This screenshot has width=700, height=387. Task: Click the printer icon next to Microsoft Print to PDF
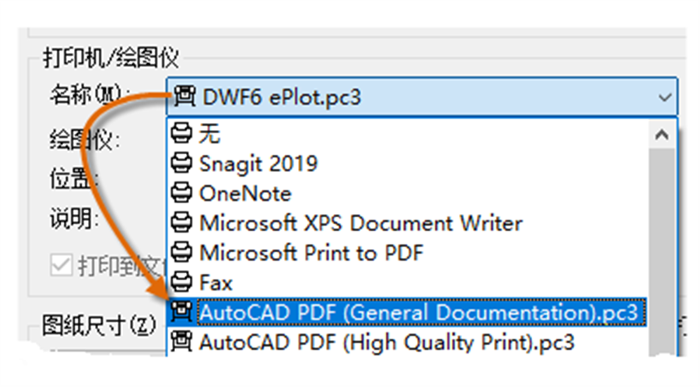[x=182, y=252]
